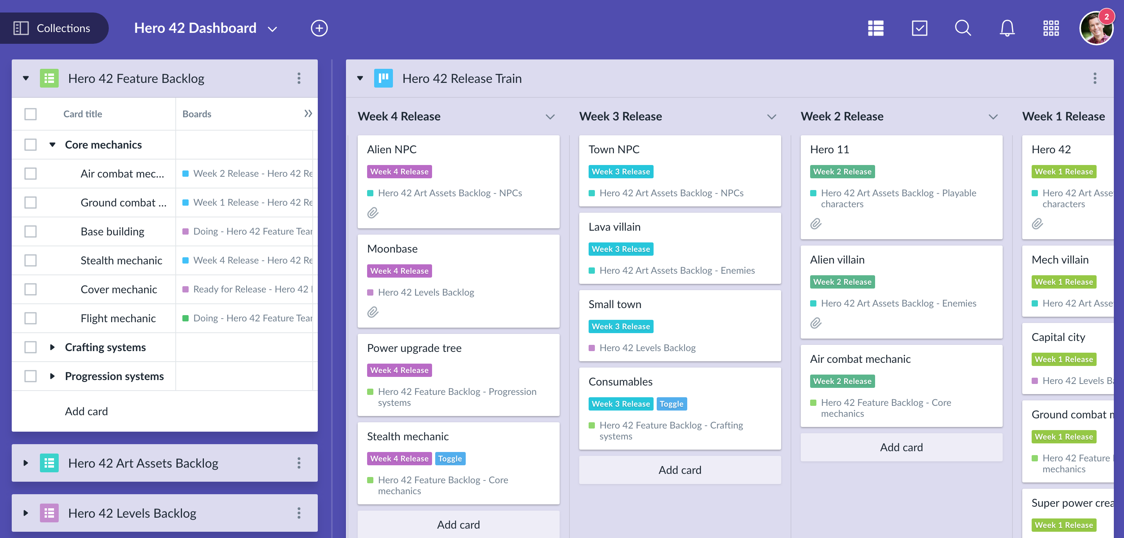
Task: Open Hero 42 Dashboard dropdown arrow
Action: pyautogui.click(x=272, y=29)
